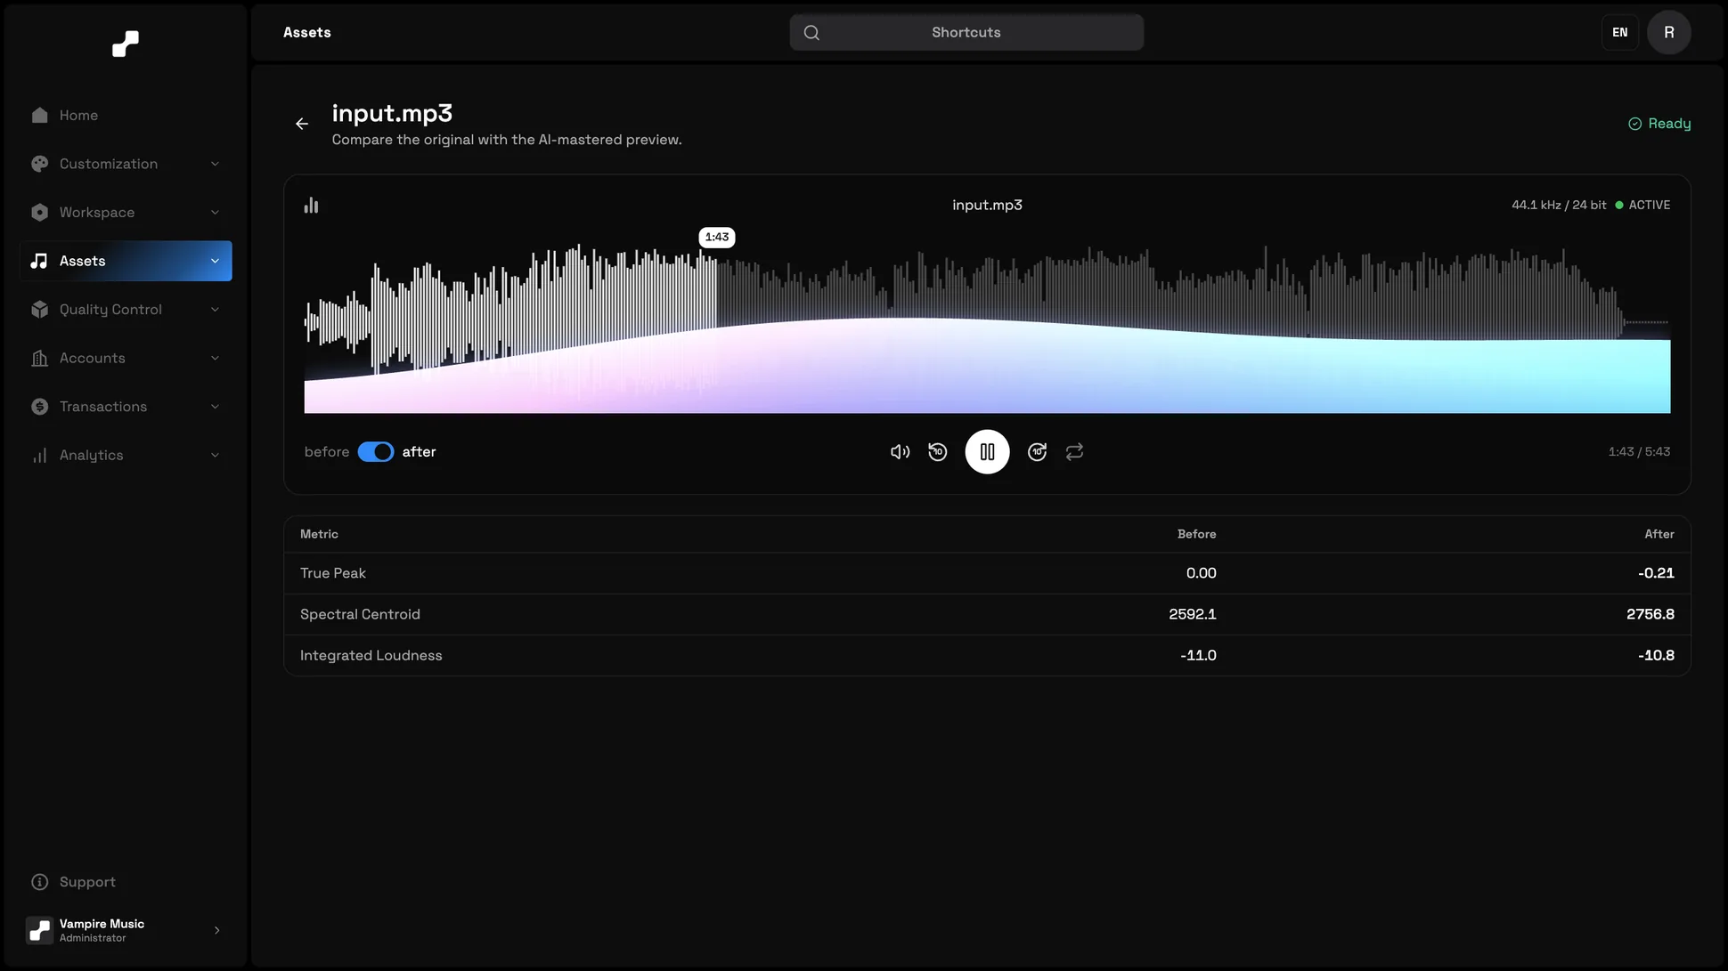Click the Analytics bar chart icon

click(x=39, y=455)
